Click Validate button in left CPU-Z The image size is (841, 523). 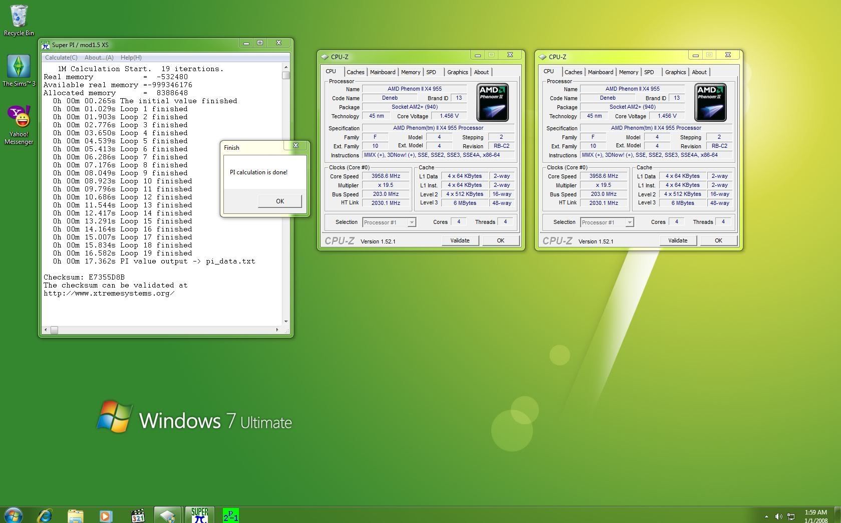460,240
